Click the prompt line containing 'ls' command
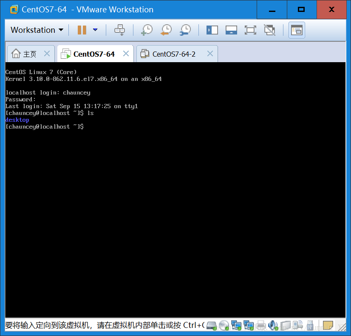The width and height of the screenshot is (351, 336). point(49,113)
